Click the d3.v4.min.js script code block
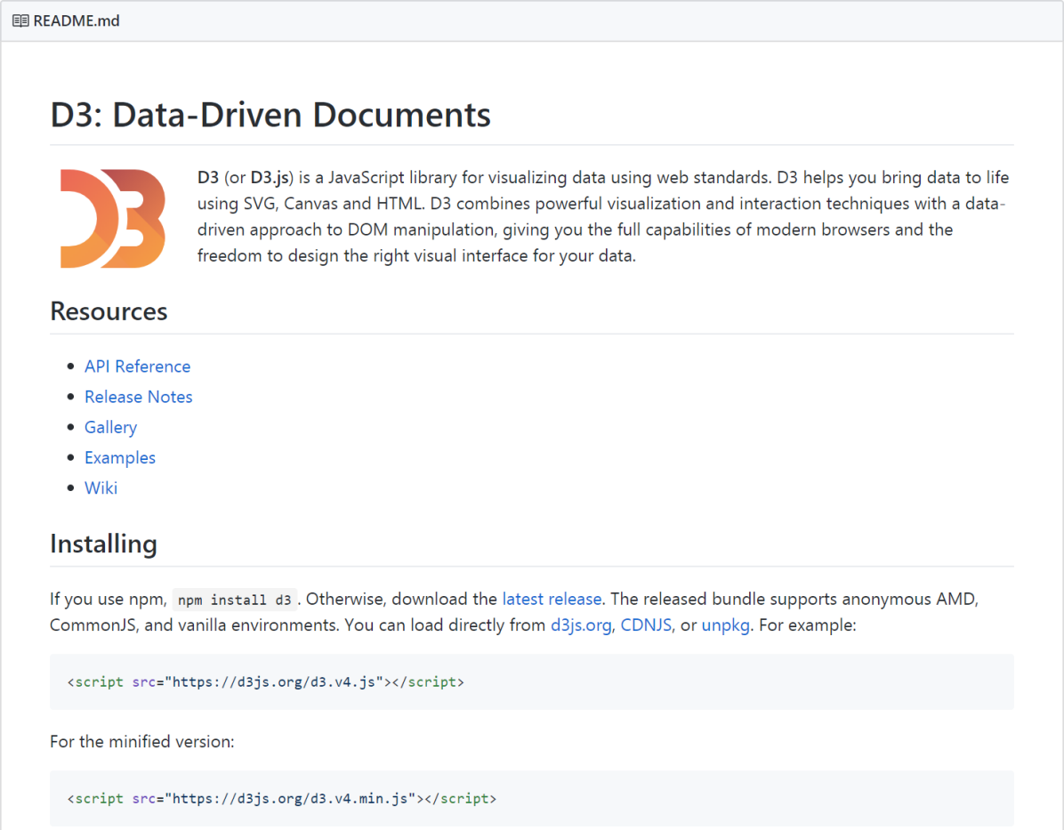The width and height of the screenshot is (1064, 830). click(x=531, y=799)
